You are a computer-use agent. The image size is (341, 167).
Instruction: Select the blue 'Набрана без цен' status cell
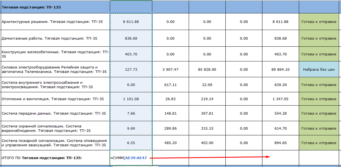pyautogui.click(x=319, y=69)
